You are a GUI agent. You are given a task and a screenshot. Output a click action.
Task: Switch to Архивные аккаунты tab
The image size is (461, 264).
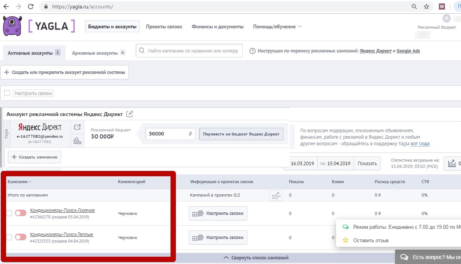pos(98,53)
